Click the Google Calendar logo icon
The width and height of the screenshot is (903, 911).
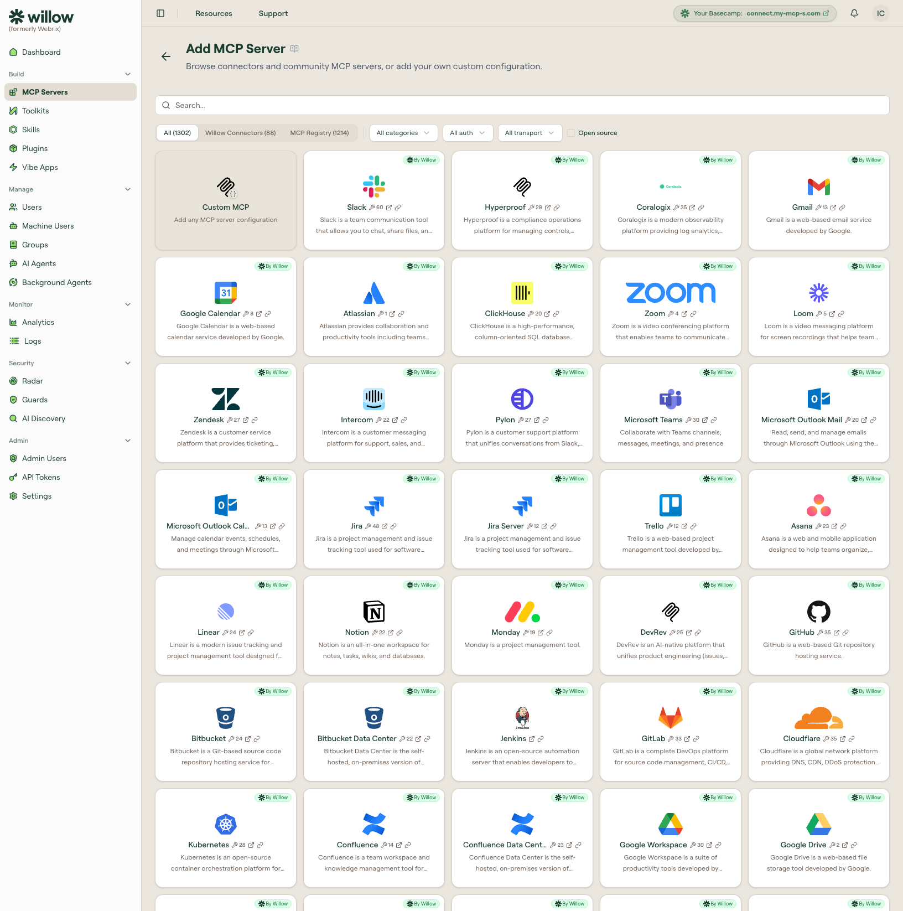coord(226,293)
